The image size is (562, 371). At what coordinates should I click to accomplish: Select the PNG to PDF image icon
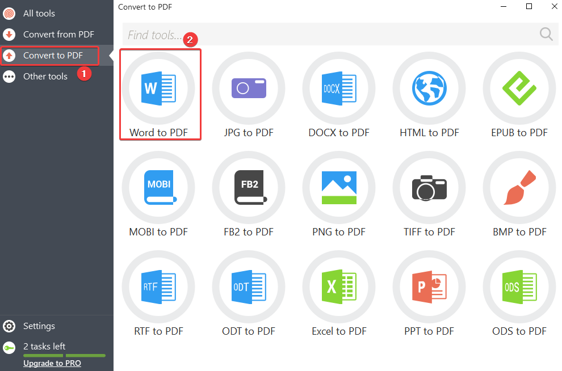click(x=339, y=188)
